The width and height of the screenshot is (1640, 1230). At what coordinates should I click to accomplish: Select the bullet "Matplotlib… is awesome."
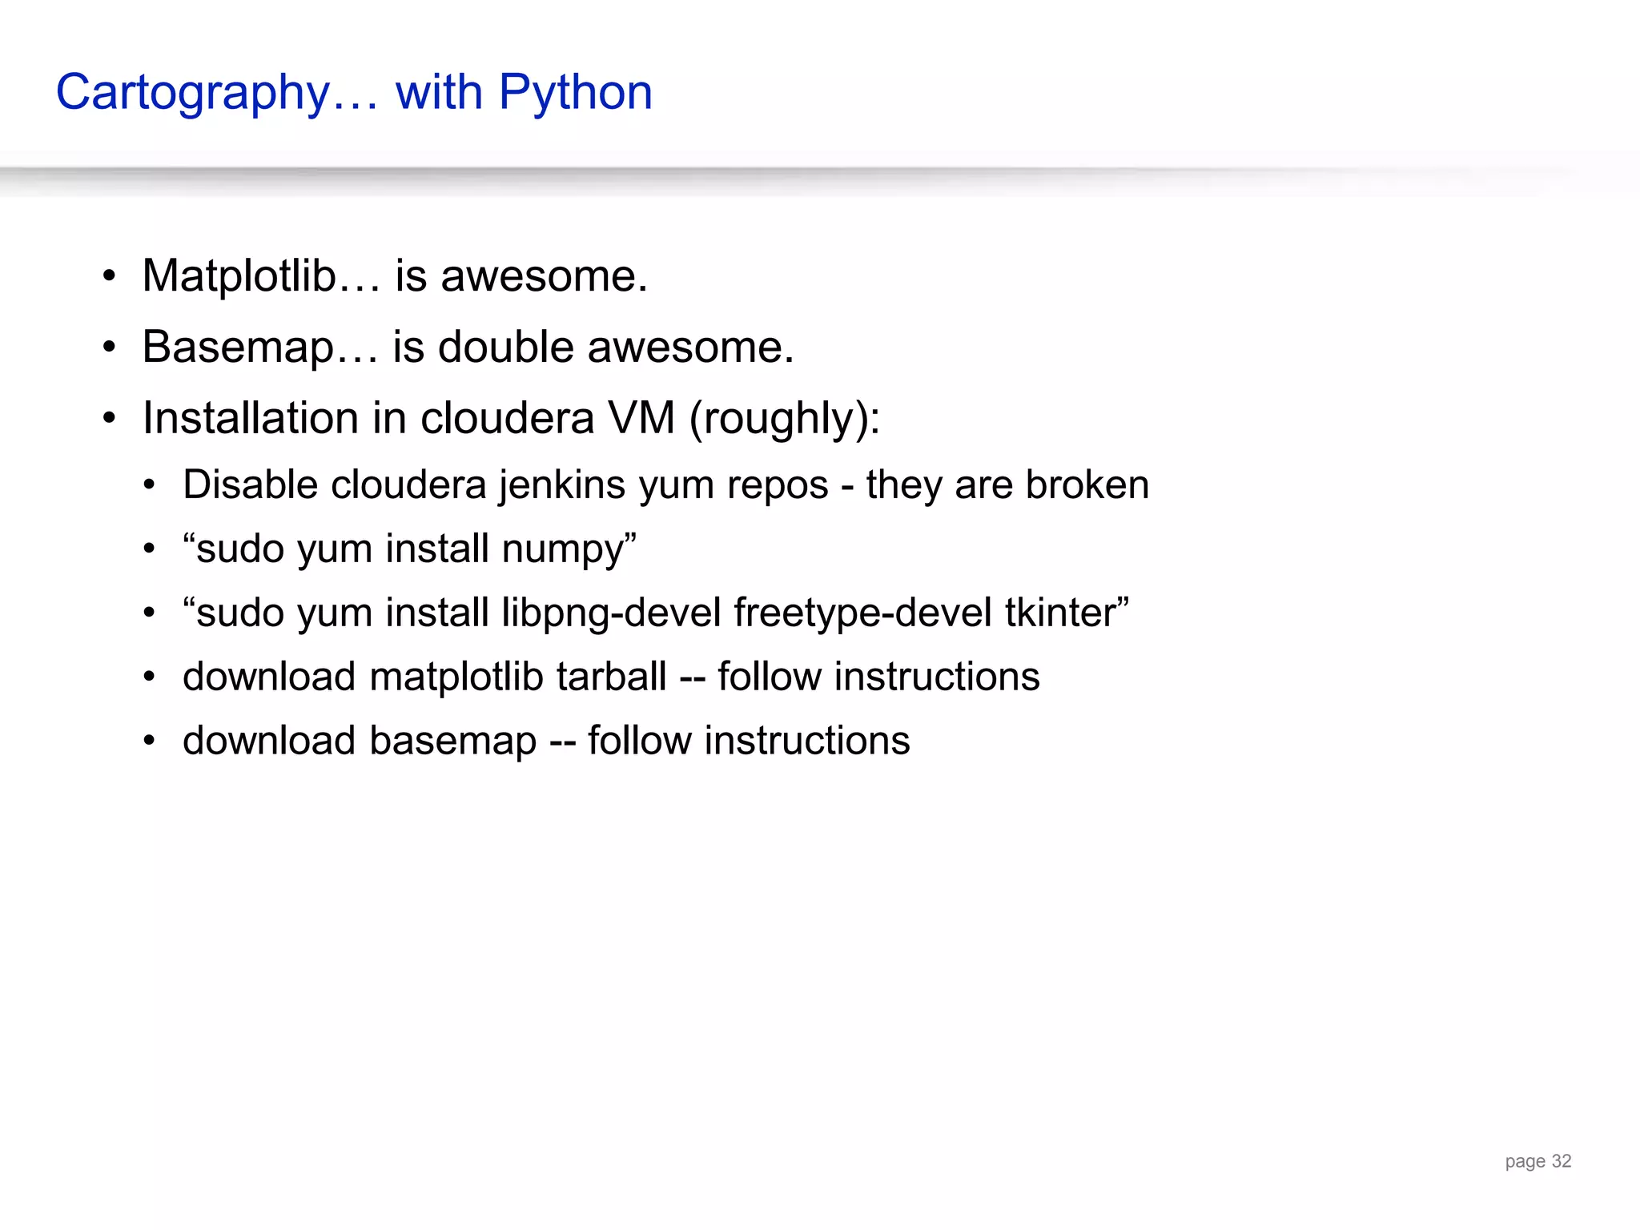click(x=395, y=276)
